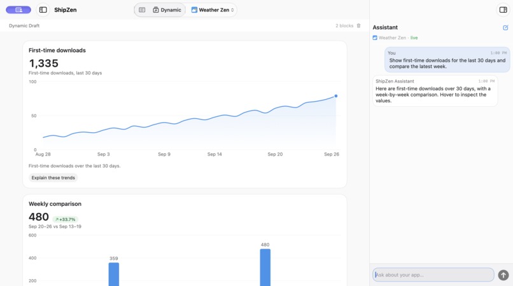Delete blocks with the trash icon

tap(358, 25)
